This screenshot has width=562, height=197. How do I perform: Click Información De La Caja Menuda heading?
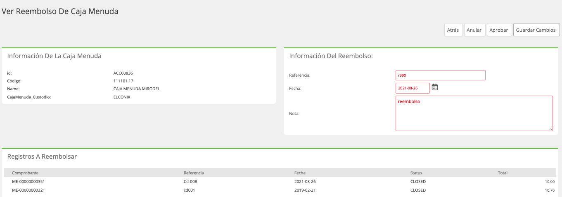coord(54,56)
